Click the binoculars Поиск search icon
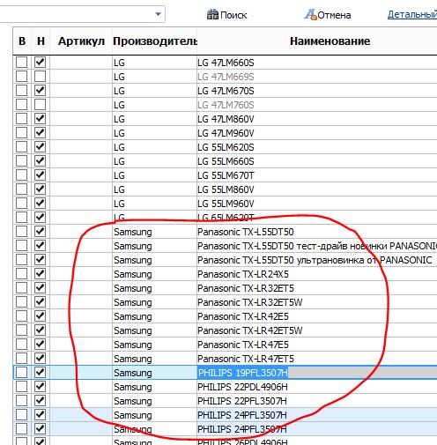The height and width of the screenshot is (445, 437). [212, 14]
